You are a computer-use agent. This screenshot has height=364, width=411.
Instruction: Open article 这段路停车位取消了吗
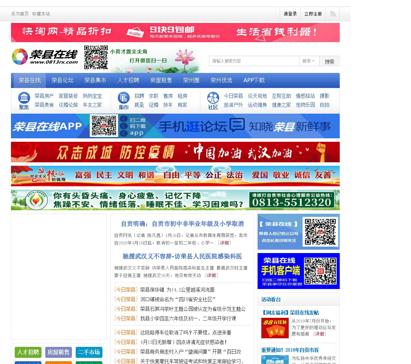[185, 332]
